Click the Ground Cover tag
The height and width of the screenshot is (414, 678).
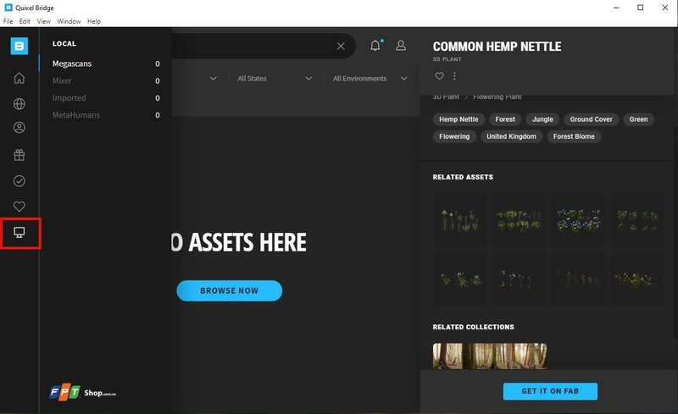[591, 119]
